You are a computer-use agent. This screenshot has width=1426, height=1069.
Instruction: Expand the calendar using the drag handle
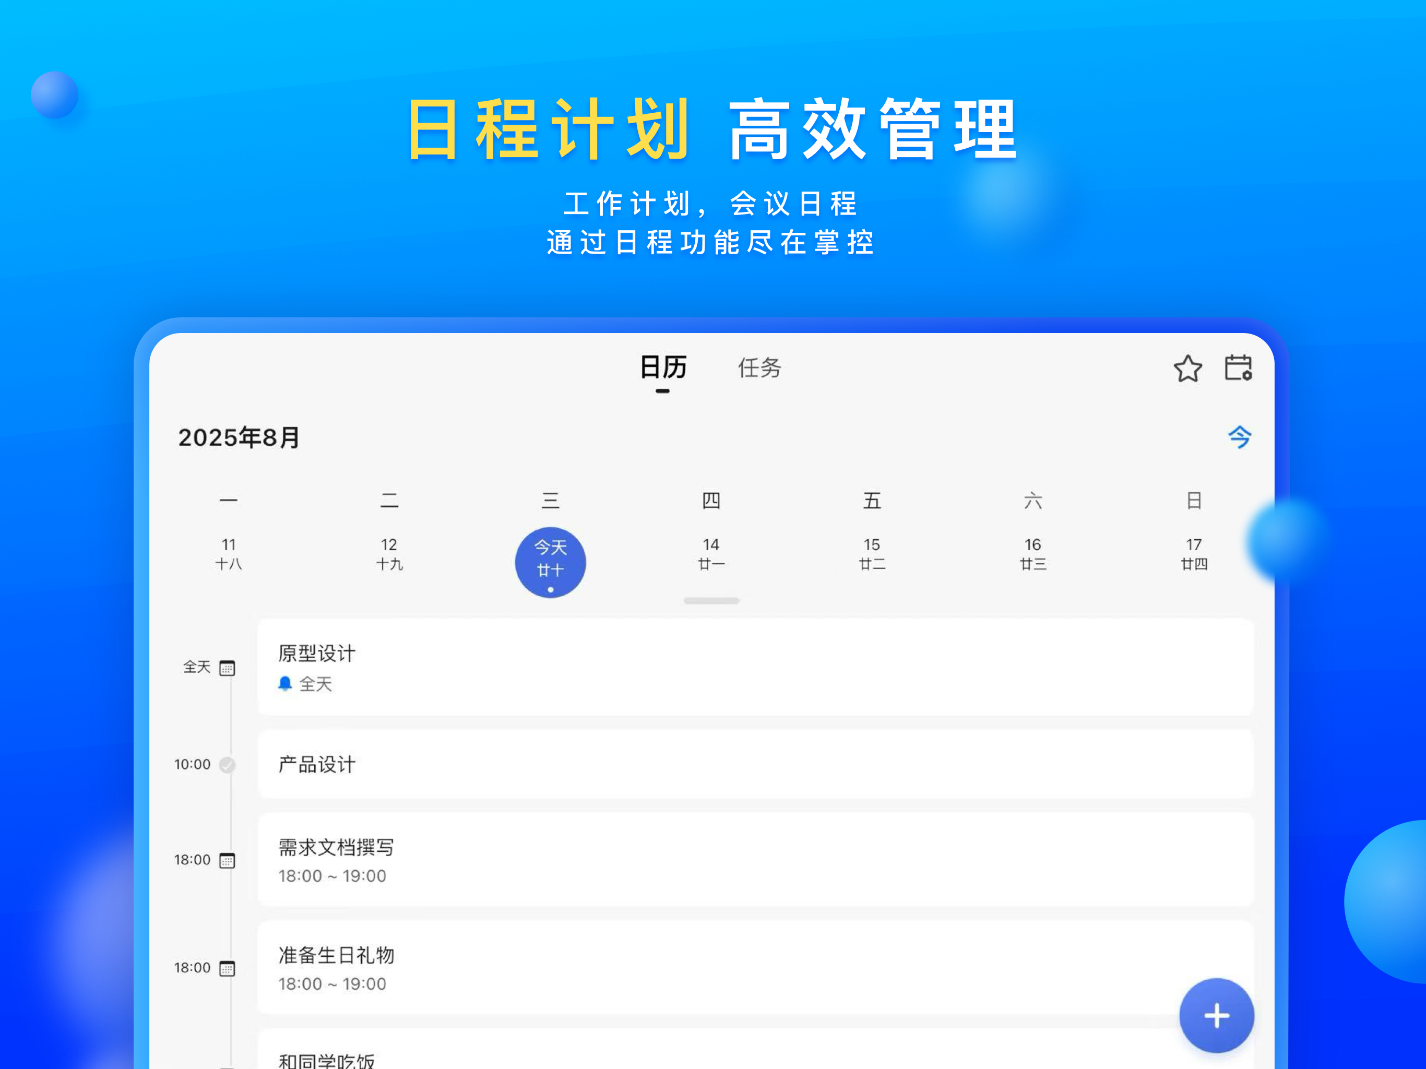(711, 601)
